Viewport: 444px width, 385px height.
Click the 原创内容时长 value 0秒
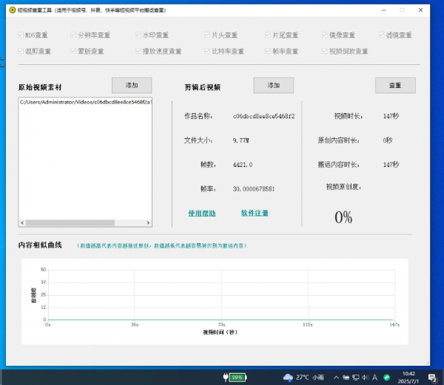coord(388,140)
